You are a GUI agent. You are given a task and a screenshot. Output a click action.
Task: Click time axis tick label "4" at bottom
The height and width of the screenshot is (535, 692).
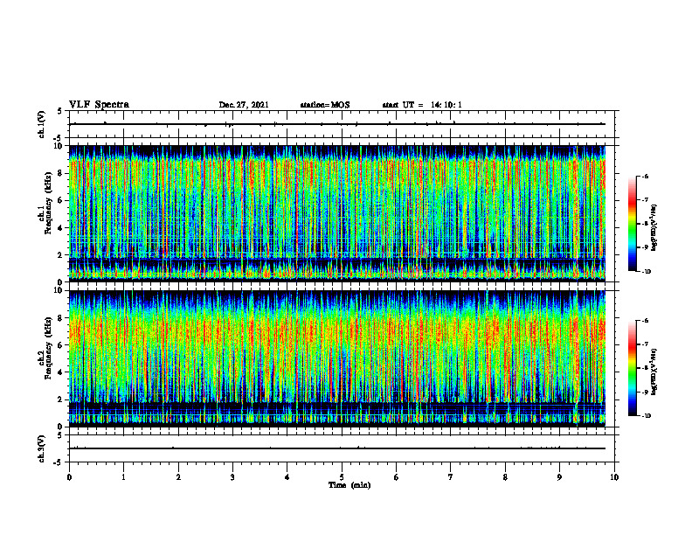pos(287,477)
